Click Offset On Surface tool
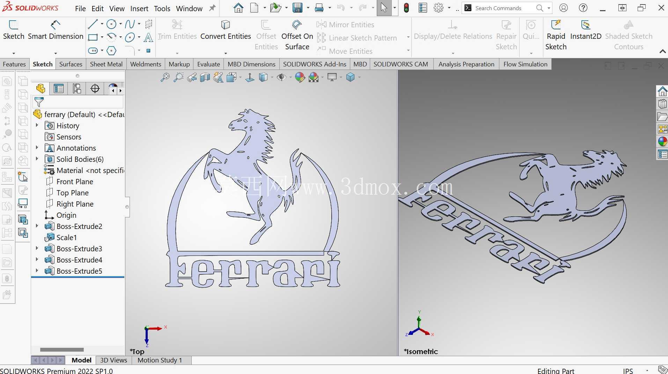Screen dimensions: 668x374 coord(297,35)
